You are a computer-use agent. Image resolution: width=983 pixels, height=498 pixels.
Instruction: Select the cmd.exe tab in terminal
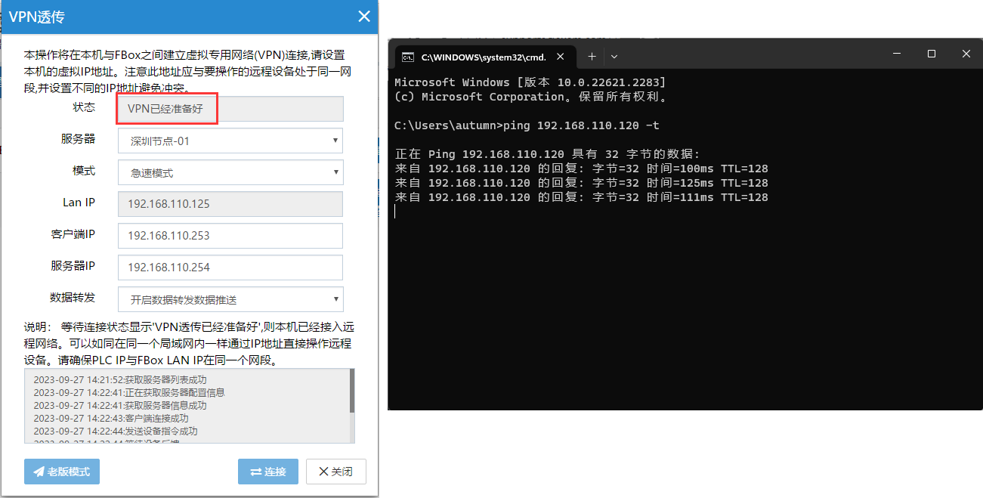pos(484,56)
